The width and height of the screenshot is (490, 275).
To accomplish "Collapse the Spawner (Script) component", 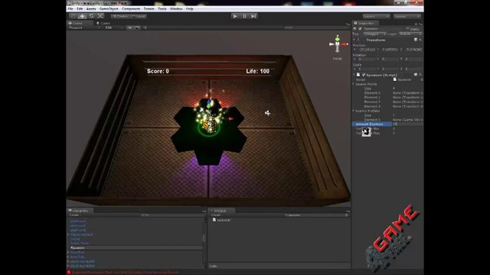I will tap(354, 75).
